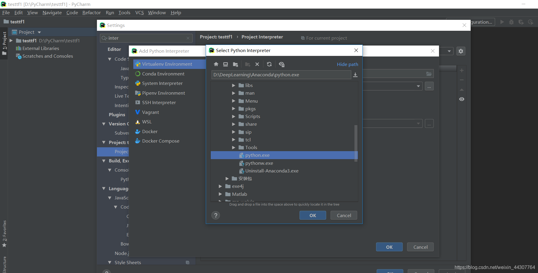
Task: Cancel Select Python Interpreter dialog
Action: pos(344,215)
